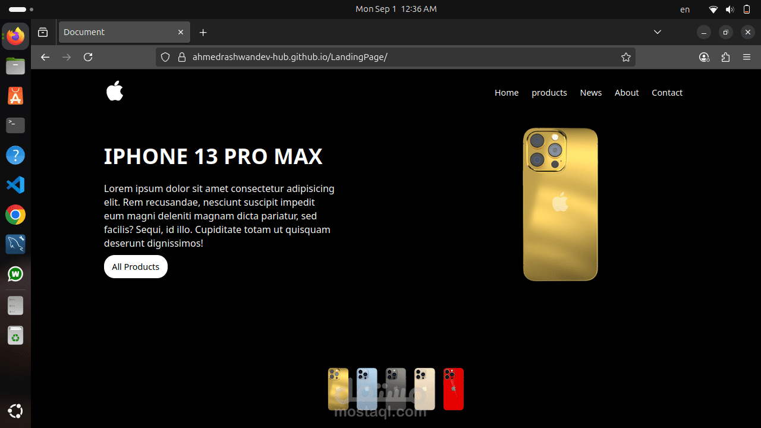Click the large gold iPhone image
The image size is (761, 428).
(560, 204)
